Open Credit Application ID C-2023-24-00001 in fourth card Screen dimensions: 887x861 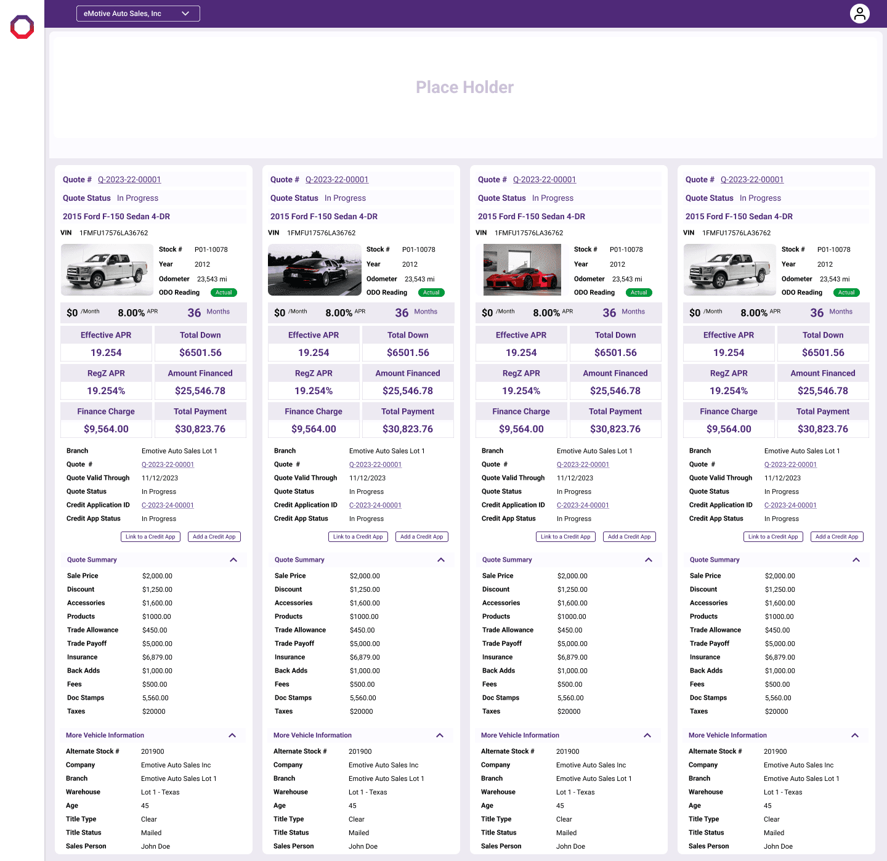click(790, 505)
